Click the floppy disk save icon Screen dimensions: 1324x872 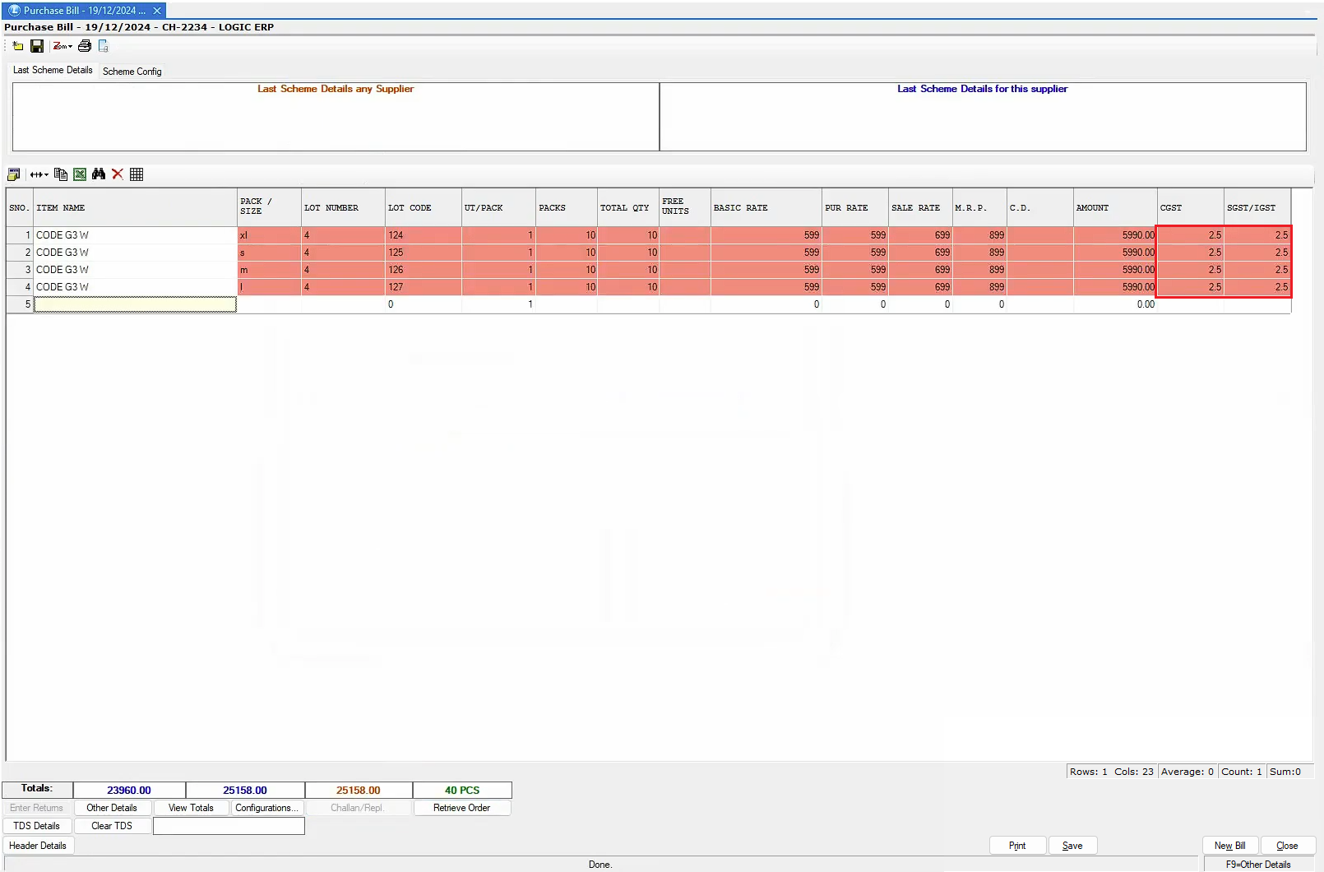37,46
